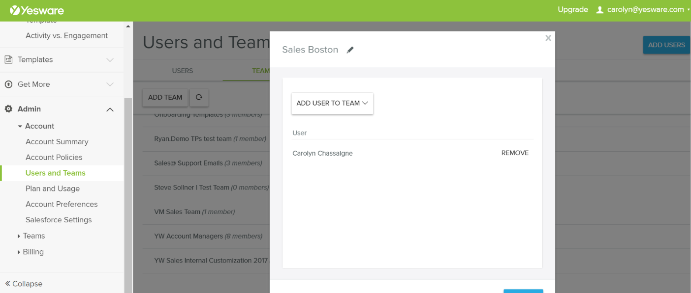
Task: Open Salesforce Settings page
Action: [59, 220]
